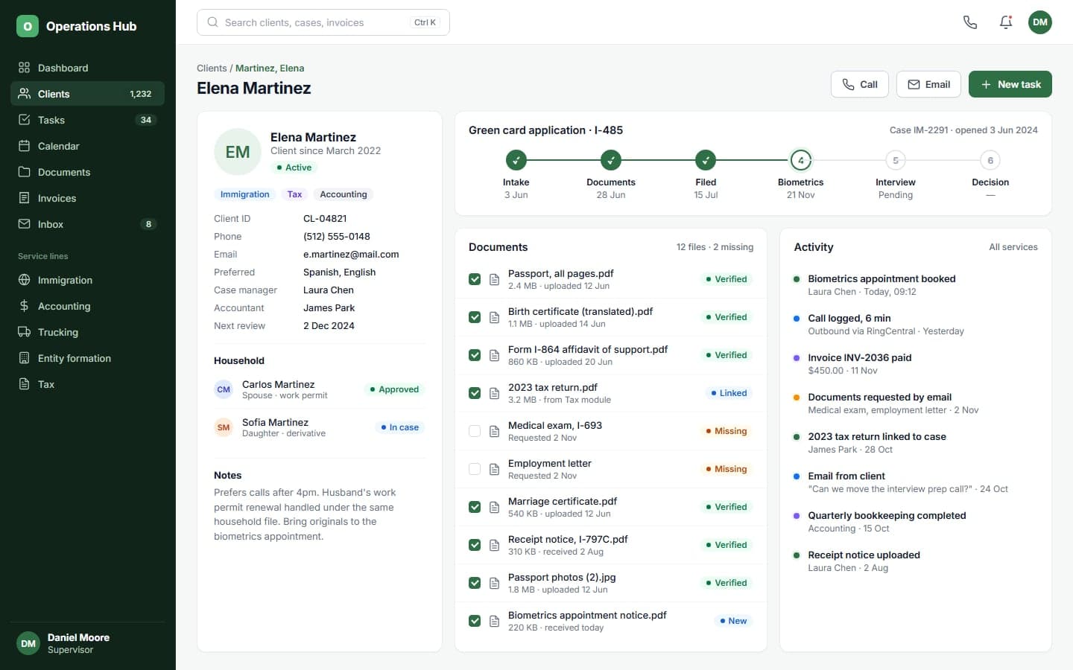Uncheck the Birth certificate (translated).pdf checkbox

point(475,317)
